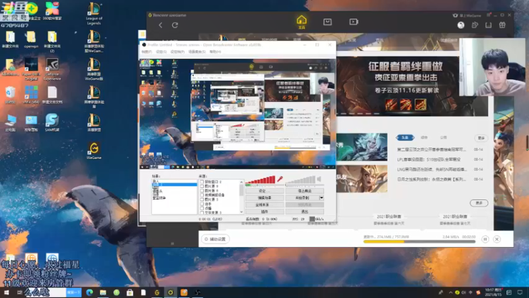529x298 pixels.
Task: Open the WeGame gift box icon
Action: (x=503, y=25)
